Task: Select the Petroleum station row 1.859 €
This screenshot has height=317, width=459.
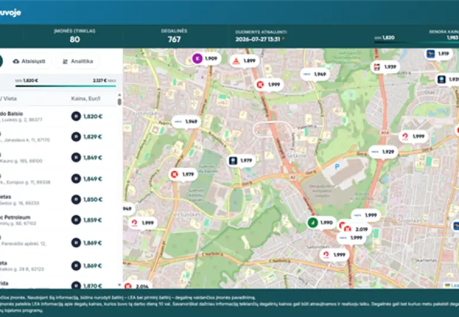Action: pos(59,220)
